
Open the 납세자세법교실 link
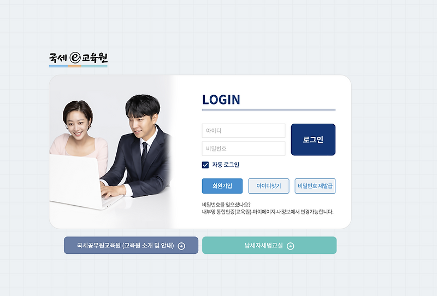[x=269, y=246]
